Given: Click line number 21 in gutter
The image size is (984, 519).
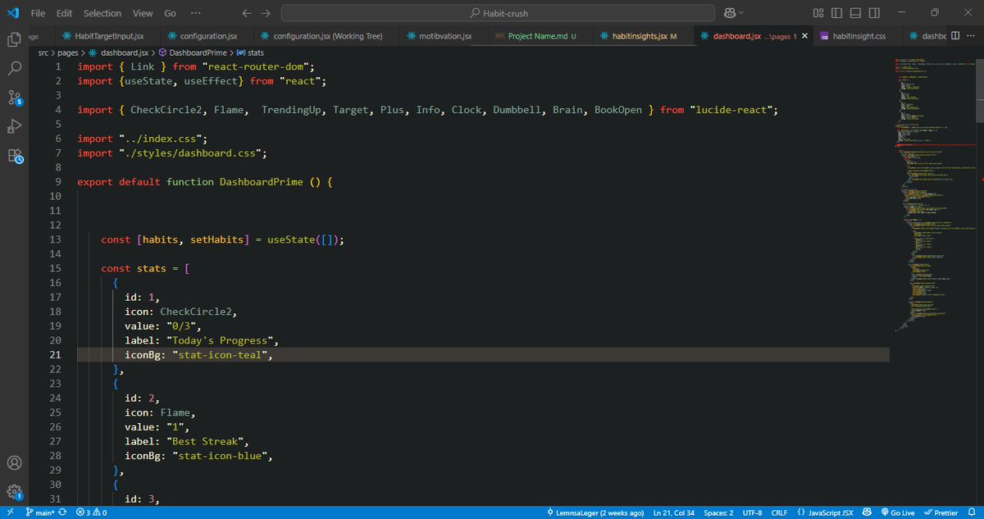Looking at the screenshot, I should (55, 355).
